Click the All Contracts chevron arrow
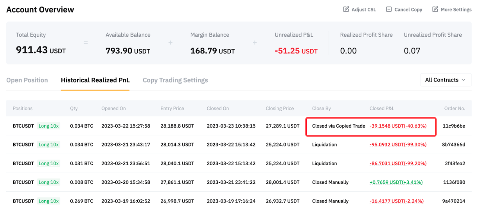Screen dimensions: 478x210 464,80
